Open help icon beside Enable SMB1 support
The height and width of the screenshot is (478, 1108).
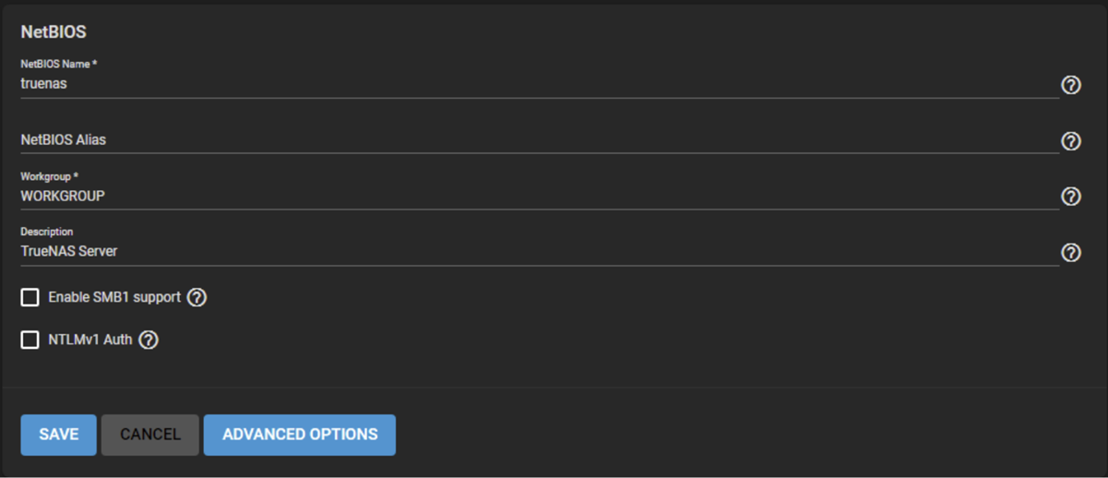(x=197, y=298)
